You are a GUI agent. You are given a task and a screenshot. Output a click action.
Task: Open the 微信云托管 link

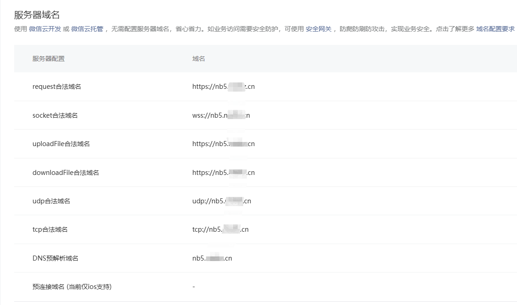(87, 29)
